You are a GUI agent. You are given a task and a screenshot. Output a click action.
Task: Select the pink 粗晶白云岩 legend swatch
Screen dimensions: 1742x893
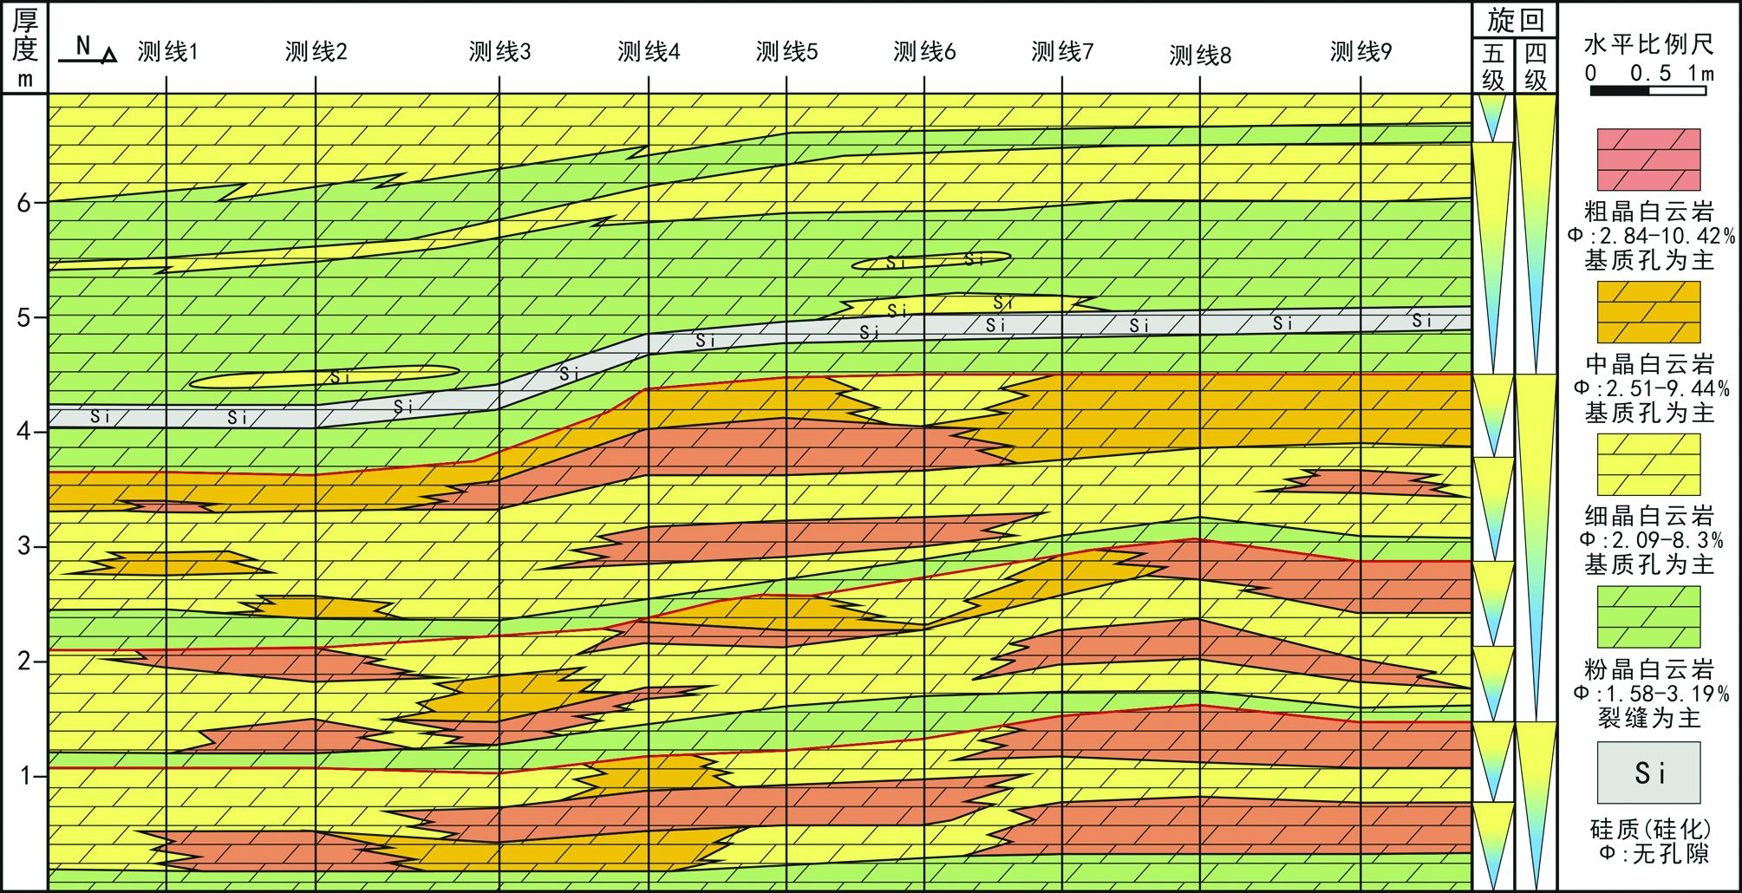[x=1648, y=160]
